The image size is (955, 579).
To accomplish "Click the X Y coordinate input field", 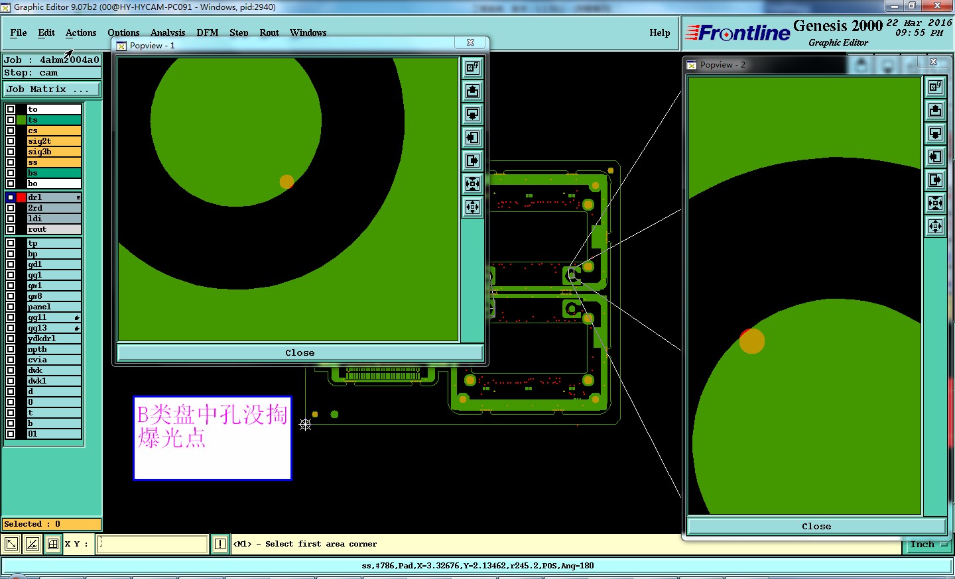I will pyautogui.click(x=153, y=544).
